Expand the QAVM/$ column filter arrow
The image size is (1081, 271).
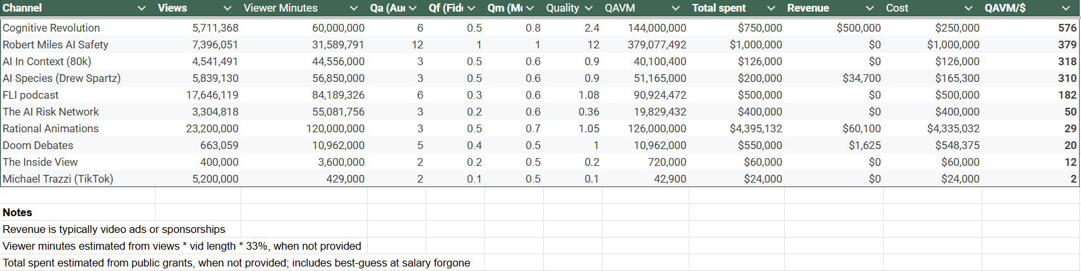pos(1066,8)
